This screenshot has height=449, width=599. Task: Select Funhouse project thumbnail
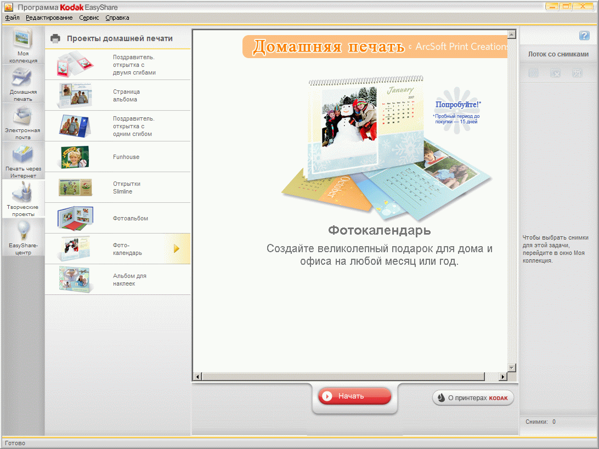75,157
